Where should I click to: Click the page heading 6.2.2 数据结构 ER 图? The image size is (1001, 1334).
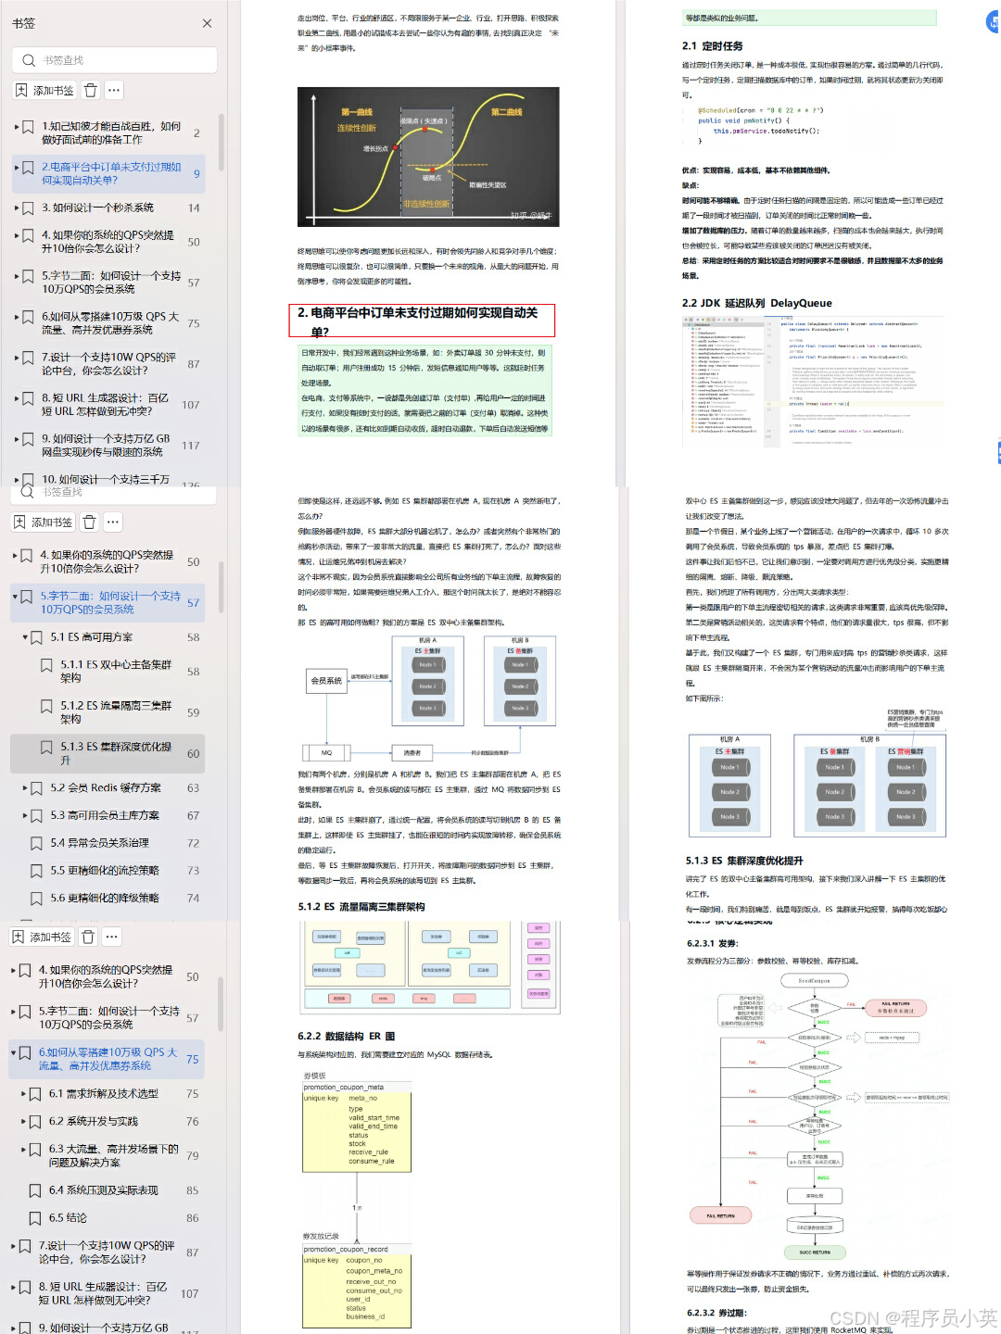(346, 1037)
